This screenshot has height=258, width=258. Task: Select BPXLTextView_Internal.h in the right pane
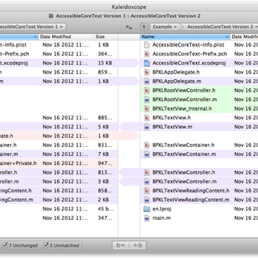pos(182,108)
